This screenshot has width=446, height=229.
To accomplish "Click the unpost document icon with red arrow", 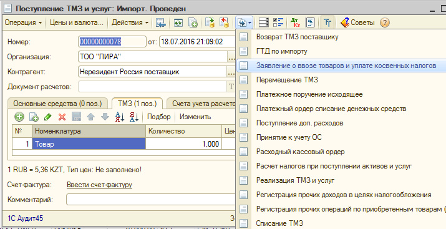I will [225, 22].
